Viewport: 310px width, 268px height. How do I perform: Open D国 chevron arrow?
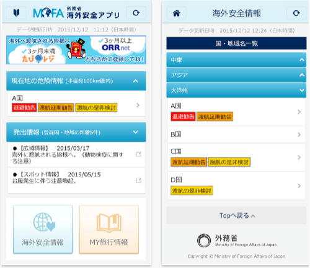click(x=299, y=186)
